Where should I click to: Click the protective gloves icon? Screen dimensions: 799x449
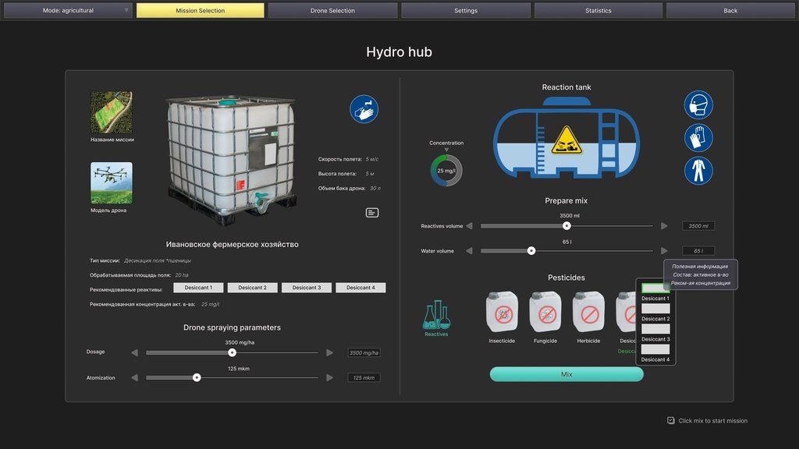coord(698,138)
